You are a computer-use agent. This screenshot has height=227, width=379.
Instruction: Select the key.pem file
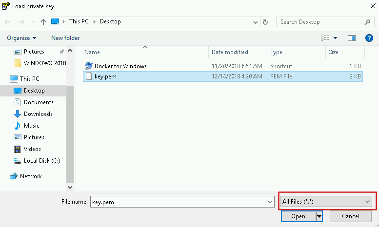105,76
